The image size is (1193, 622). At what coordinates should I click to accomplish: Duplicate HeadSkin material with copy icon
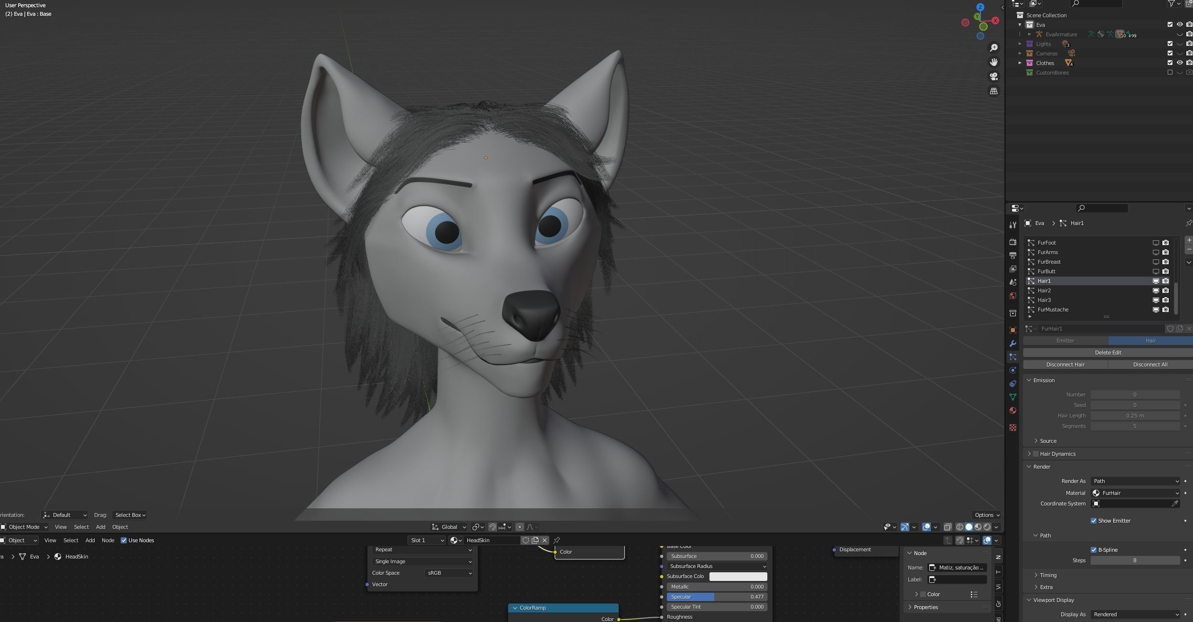[x=535, y=540]
